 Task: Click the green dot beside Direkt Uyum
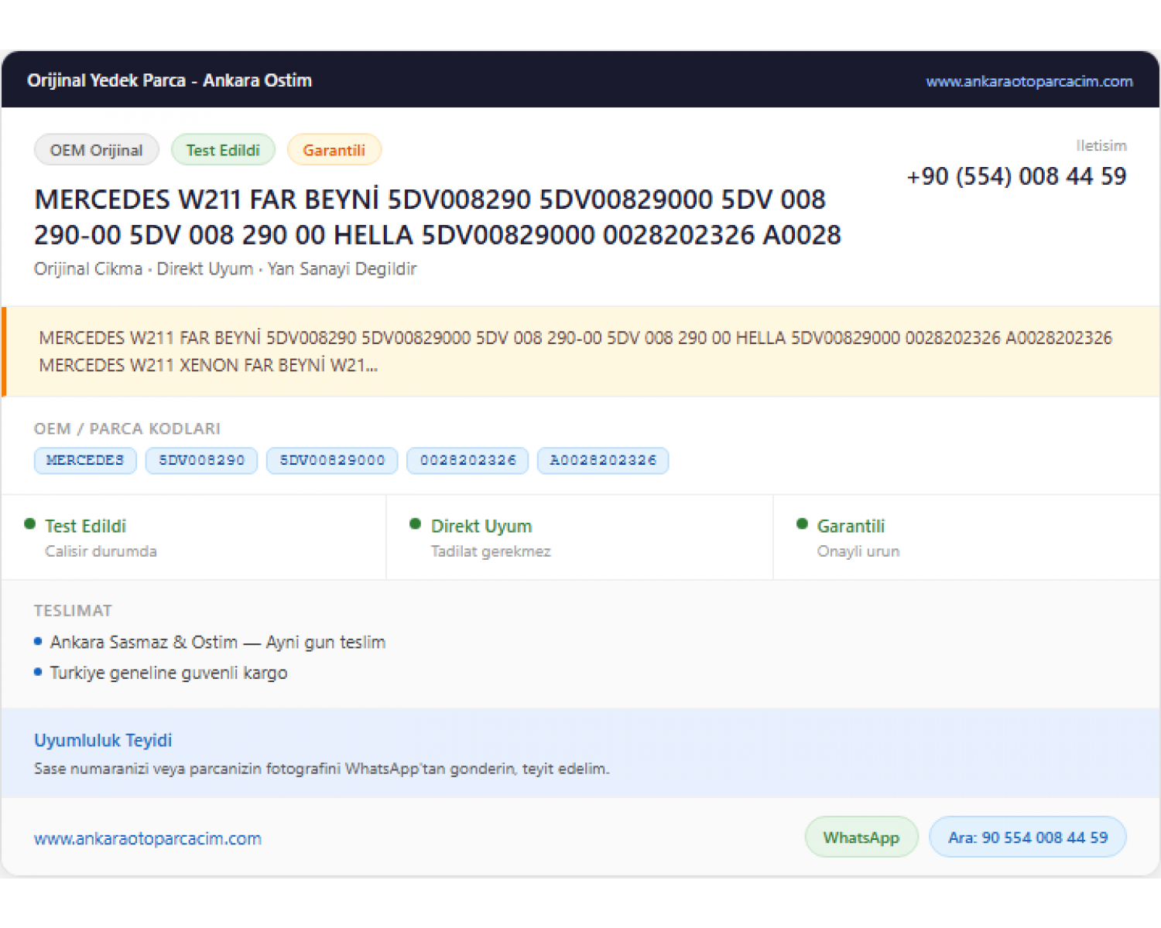tap(416, 524)
